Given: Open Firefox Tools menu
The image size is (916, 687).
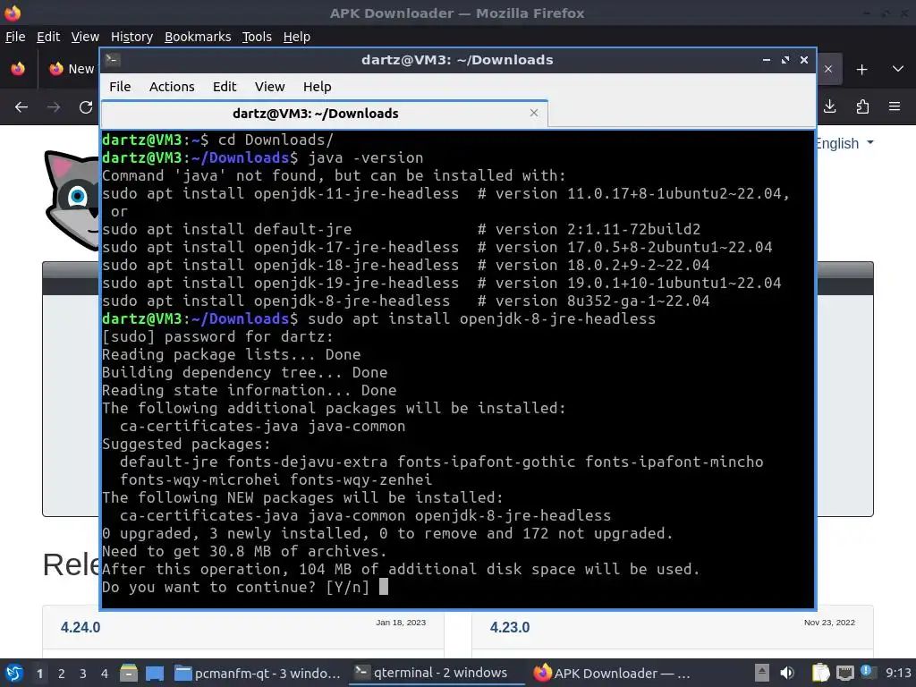Looking at the screenshot, I should tap(257, 37).
